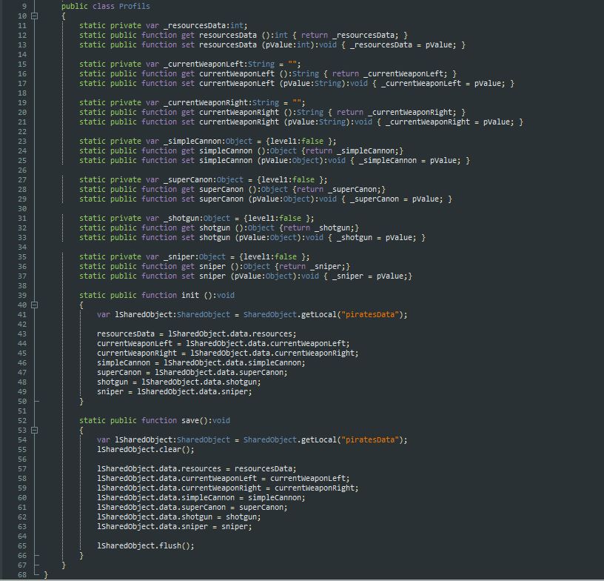Click _currentWeaponLeft variable on line 15

pyautogui.click(x=205, y=64)
